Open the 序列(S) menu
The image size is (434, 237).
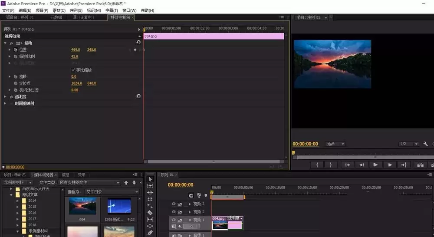pyautogui.click(x=76, y=10)
